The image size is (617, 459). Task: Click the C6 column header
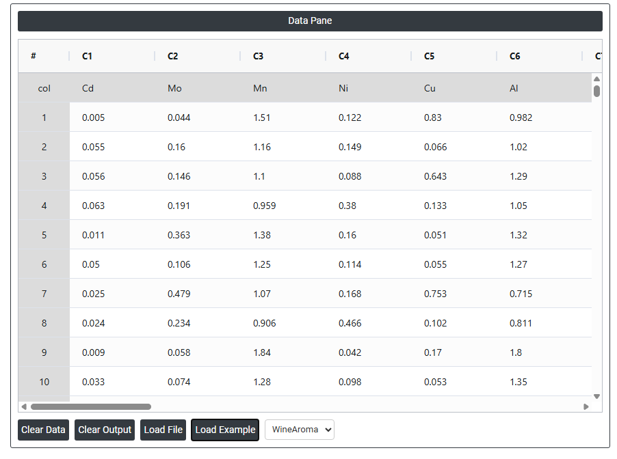(514, 56)
